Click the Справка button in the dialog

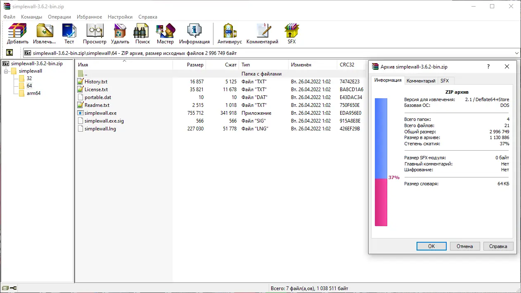(498, 246)
